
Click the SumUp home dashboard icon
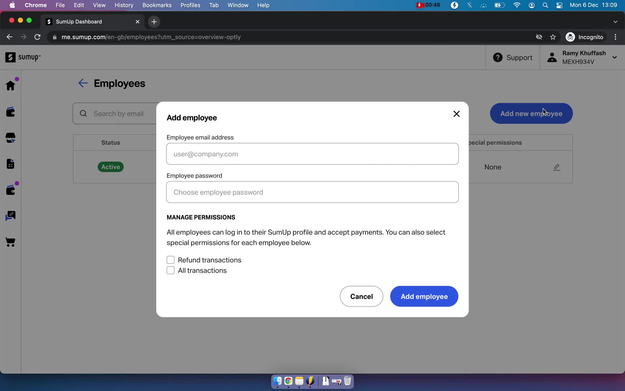coord(10,86)
